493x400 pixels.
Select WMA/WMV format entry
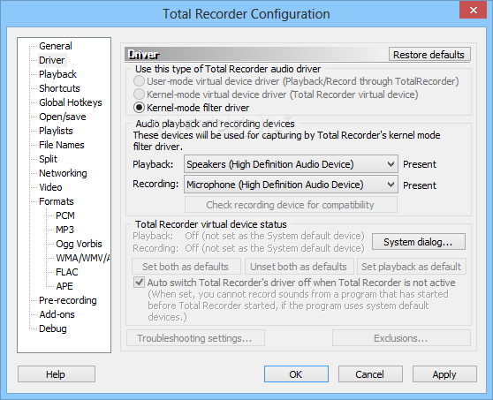coord(82,259)
